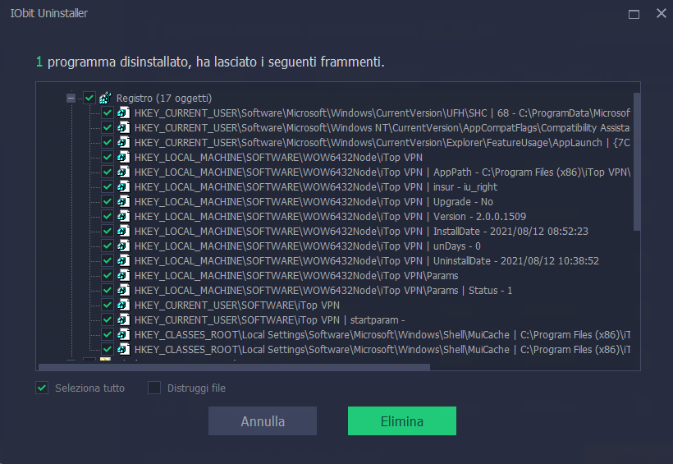Click registry icon of last MuiCache entry
Screen dimensions: 673x464
point(124,349)
